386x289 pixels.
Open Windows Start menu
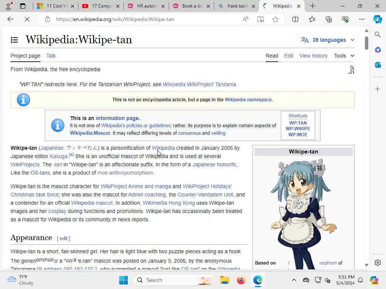pos(123,280)
